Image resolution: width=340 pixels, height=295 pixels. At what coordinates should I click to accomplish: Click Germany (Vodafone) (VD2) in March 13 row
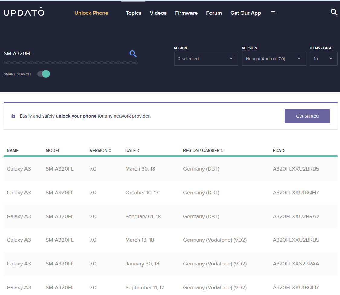click(x=215, y=240)
